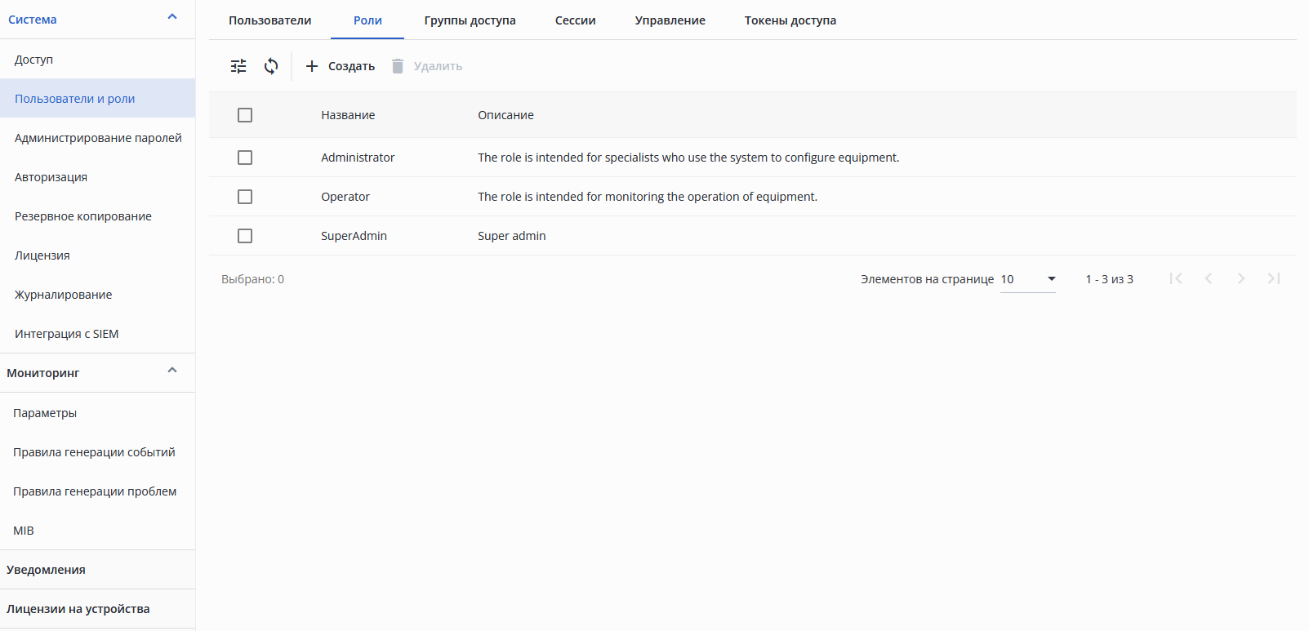Click the plus icon to create role
Screen dimensions: 1309x631
(x=312, y=66)
